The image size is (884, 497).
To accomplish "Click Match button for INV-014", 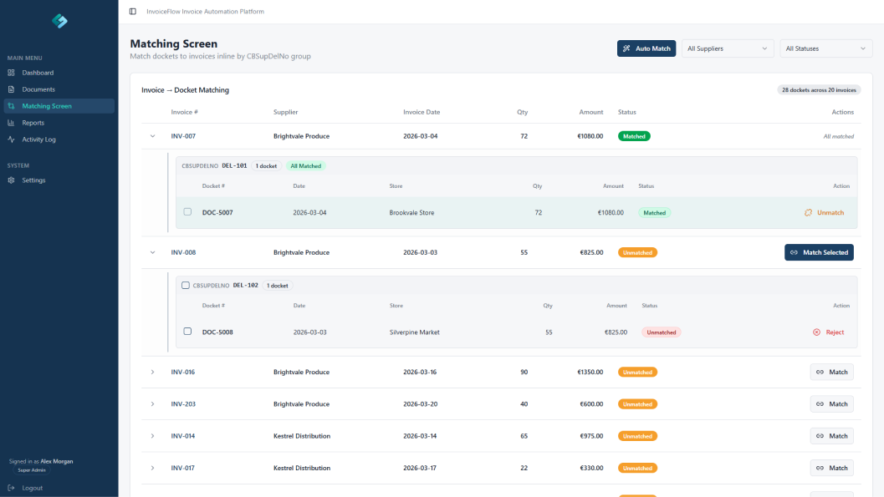I will (831, 436).
